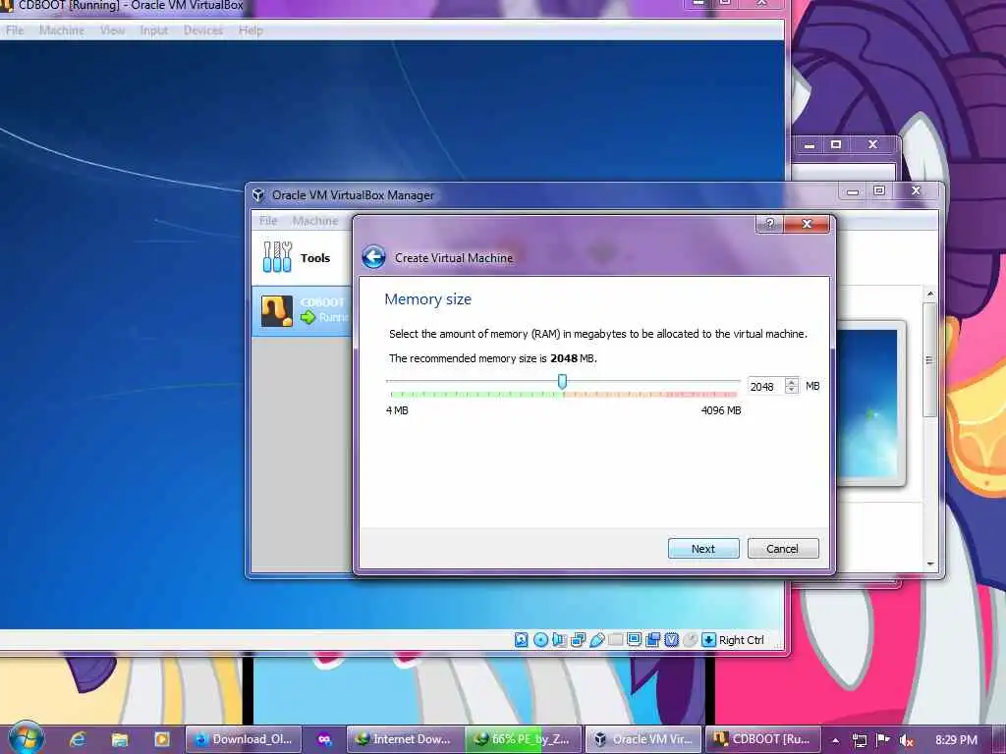Click the CDBOOT preview thumbnail in VirtualBox Manager

click(868, 404)
